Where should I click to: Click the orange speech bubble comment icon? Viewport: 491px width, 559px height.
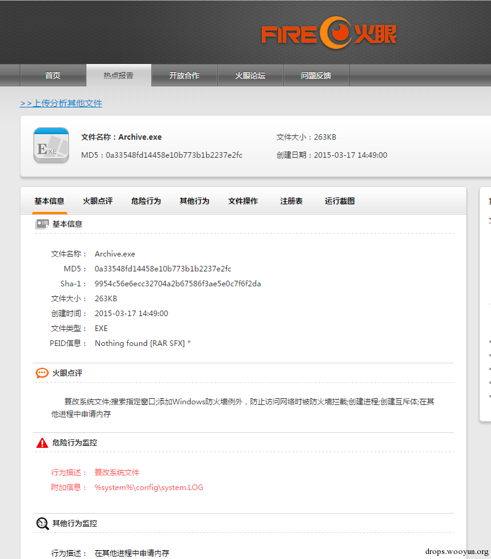coord(42,373)
